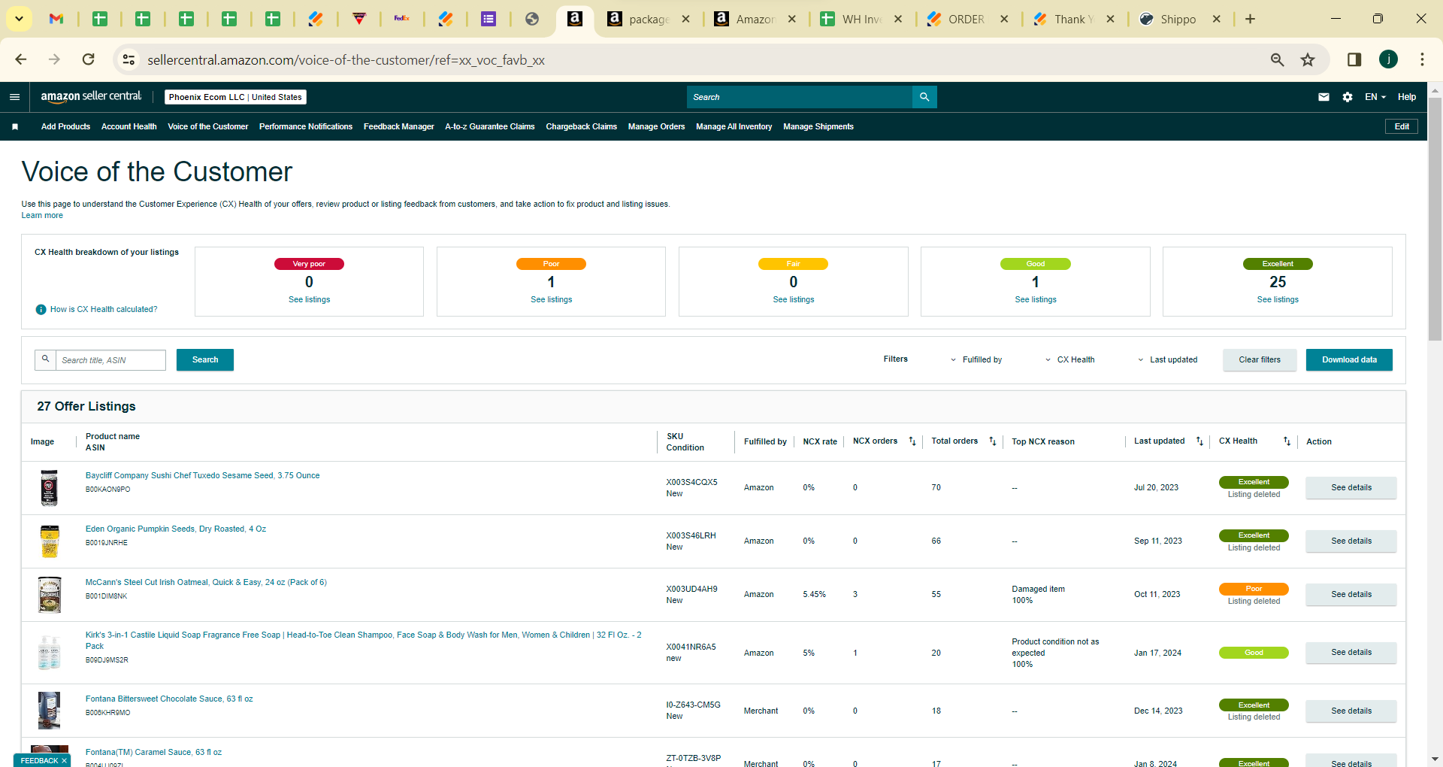Open Add Products from favorites bar

click(x=65, y=127)
